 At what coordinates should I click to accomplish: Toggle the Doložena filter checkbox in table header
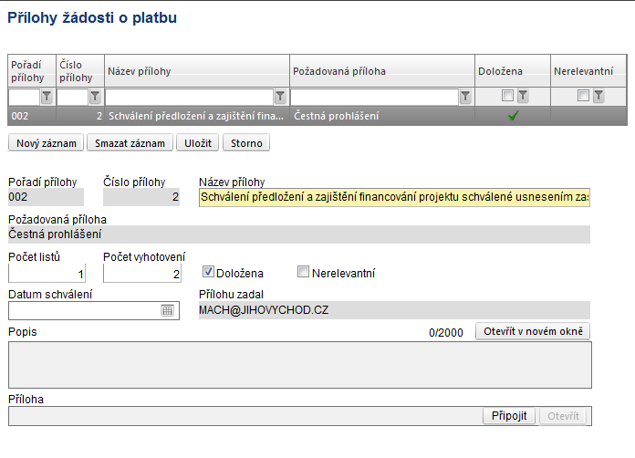point(507,95)
